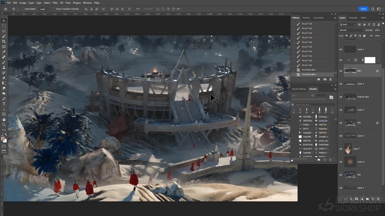Image resolution: width=385 pixels, height=216 pixels.
Task: Open the Layers panel flyout menu
Action: pos(382,18)
